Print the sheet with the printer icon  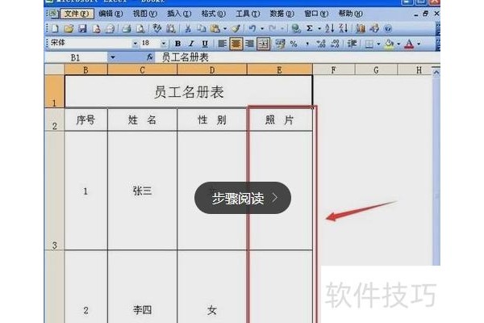tap(126, 29)
